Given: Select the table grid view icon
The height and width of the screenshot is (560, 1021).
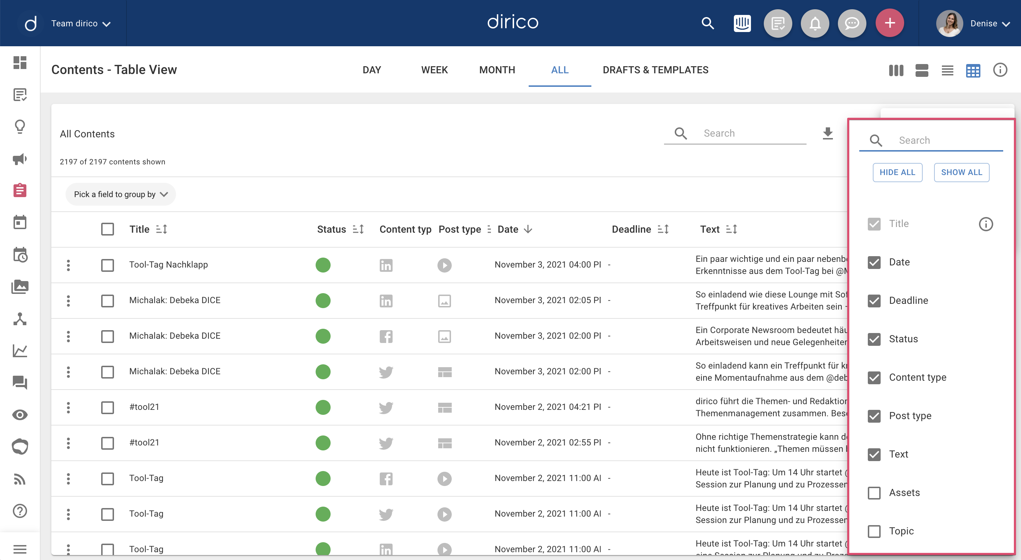Looking at the screenshot, I should [x=973, y=70].
